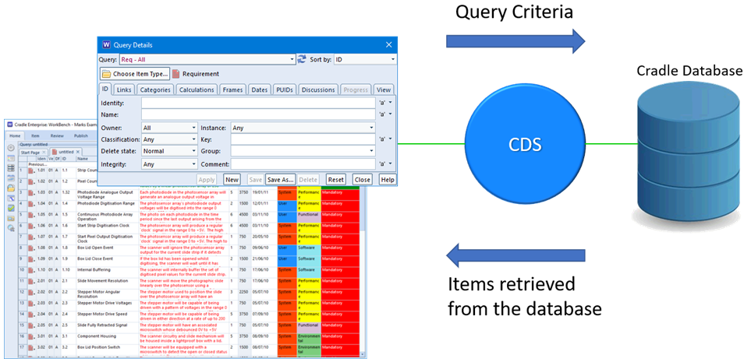
Task: Click the Help button
Action: [x=387, y=180]
